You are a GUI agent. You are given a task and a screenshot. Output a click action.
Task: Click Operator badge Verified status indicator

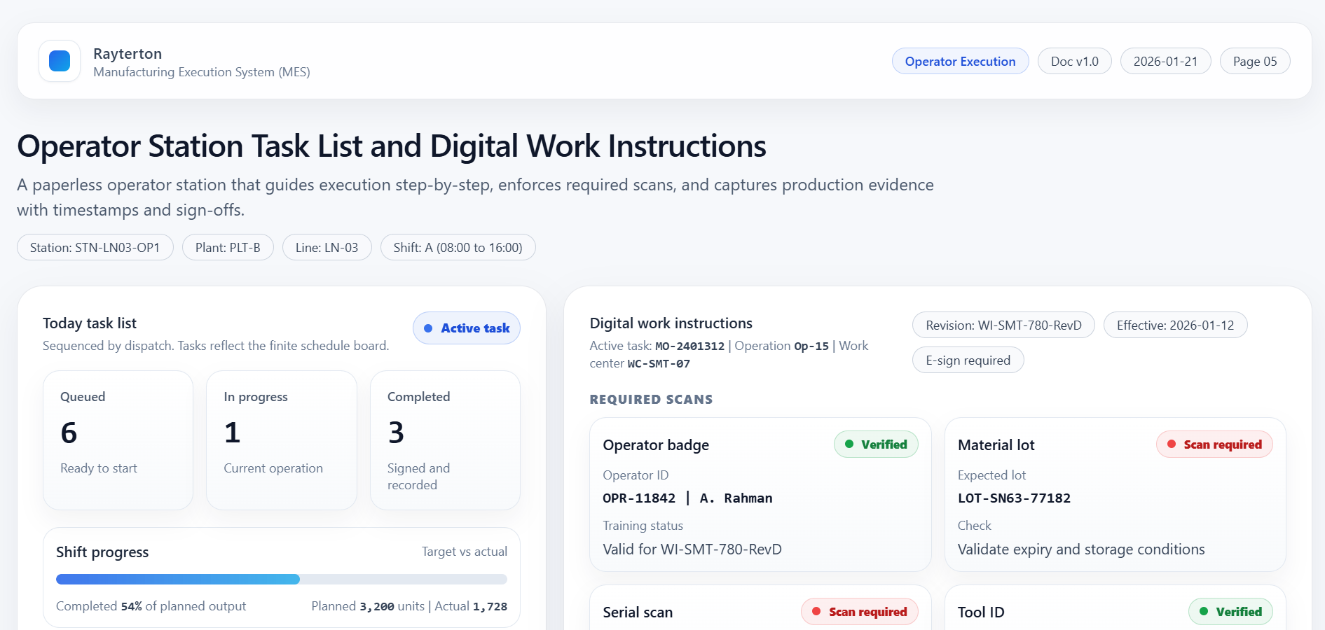pos(875,444)
